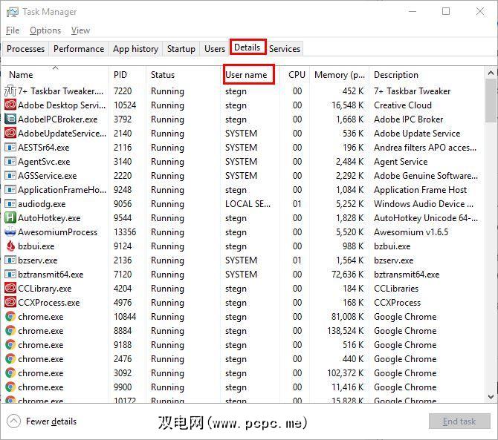Image resolution: width=498 pixels, height=440 pixels.
Task: Select memory value 102,372 K
Action: (x=346, y=372)
